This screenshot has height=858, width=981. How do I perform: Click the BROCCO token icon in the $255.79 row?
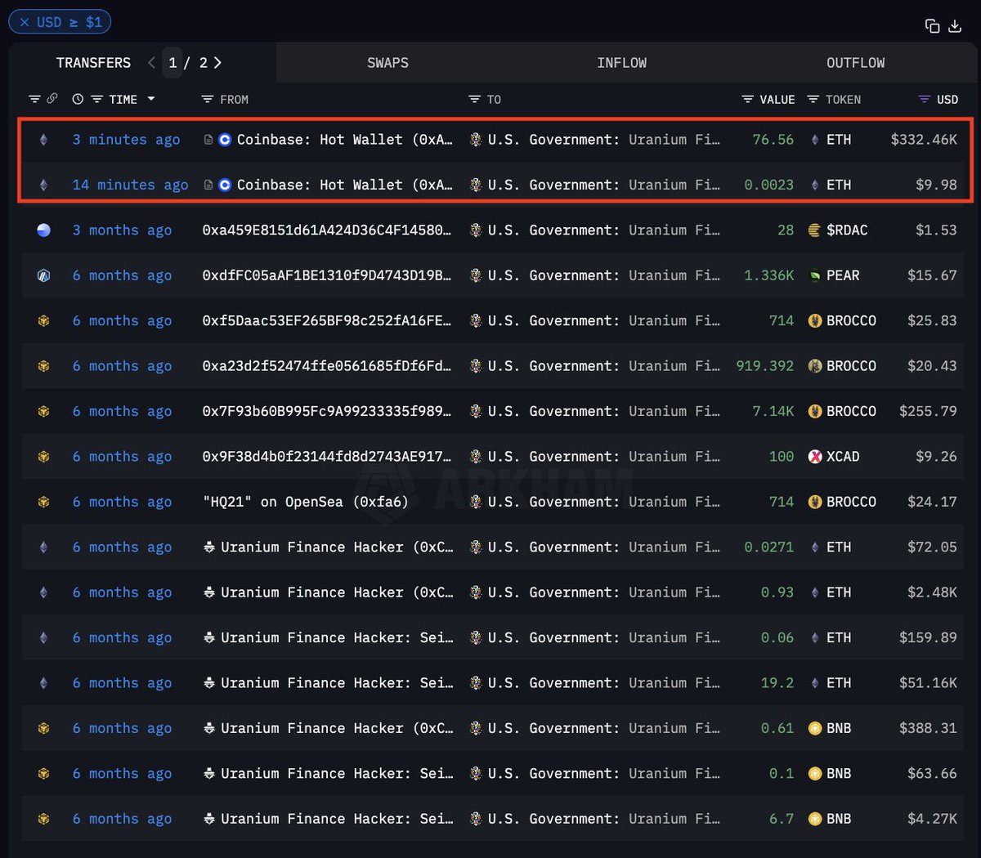click(814, 412)
